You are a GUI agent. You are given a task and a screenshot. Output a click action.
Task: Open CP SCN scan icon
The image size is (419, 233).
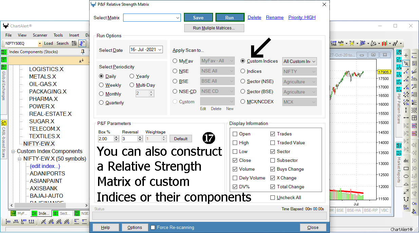click(x=399, y=60)
